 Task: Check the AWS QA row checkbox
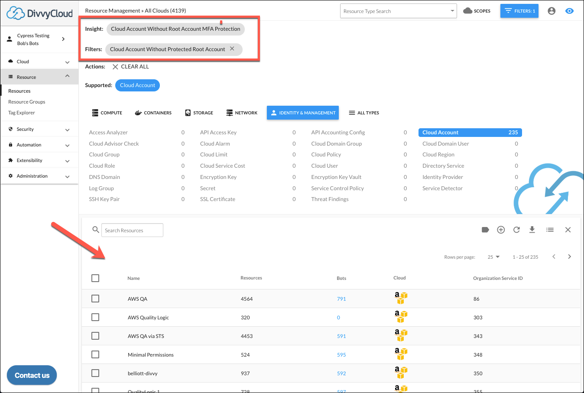click(x=95, y=299)
